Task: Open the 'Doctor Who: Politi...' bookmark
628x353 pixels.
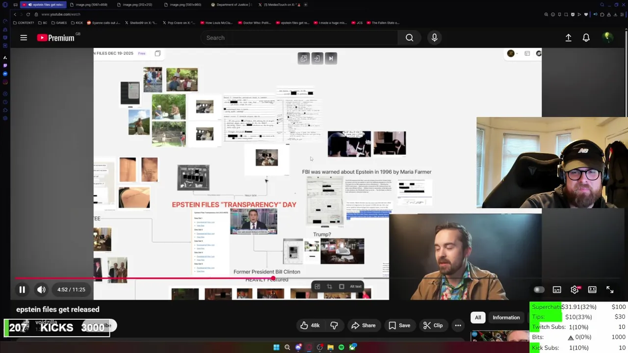Action: pos(254,23)
